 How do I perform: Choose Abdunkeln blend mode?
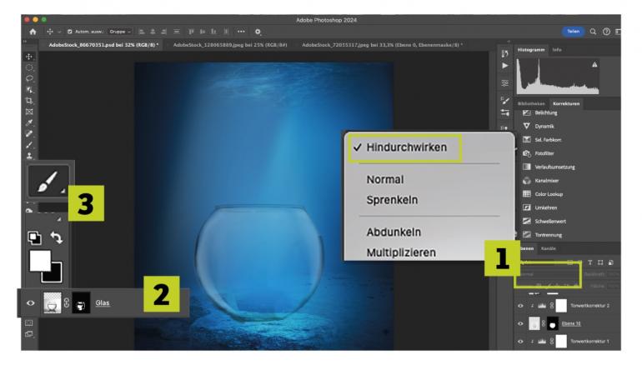[x=394, y=232]
